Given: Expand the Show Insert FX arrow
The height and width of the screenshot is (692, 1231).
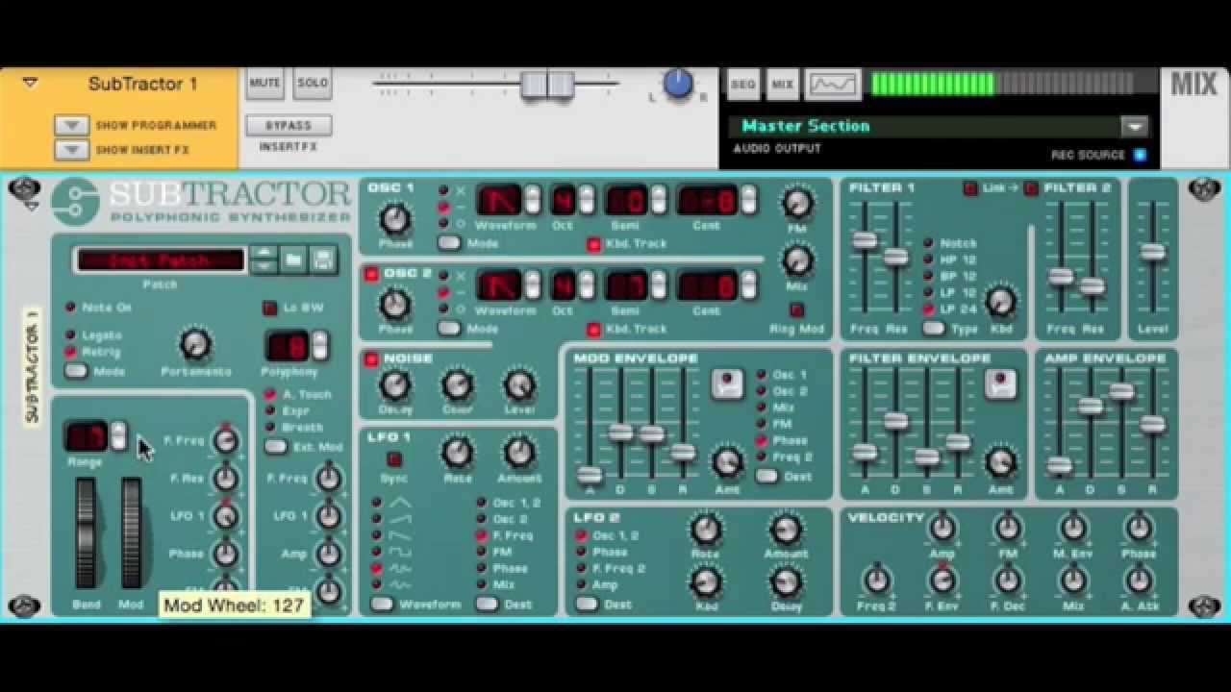Looking at the screenshot, I should [71, 150].
